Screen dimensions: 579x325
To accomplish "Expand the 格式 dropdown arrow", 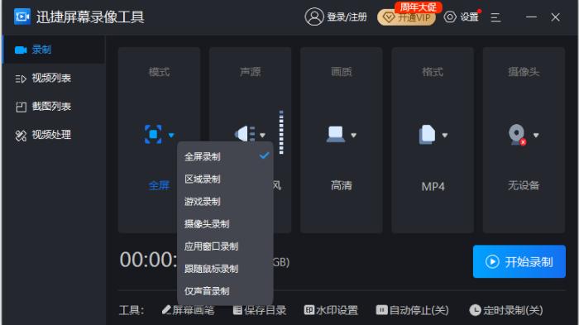I will click(x=445, y=135).
